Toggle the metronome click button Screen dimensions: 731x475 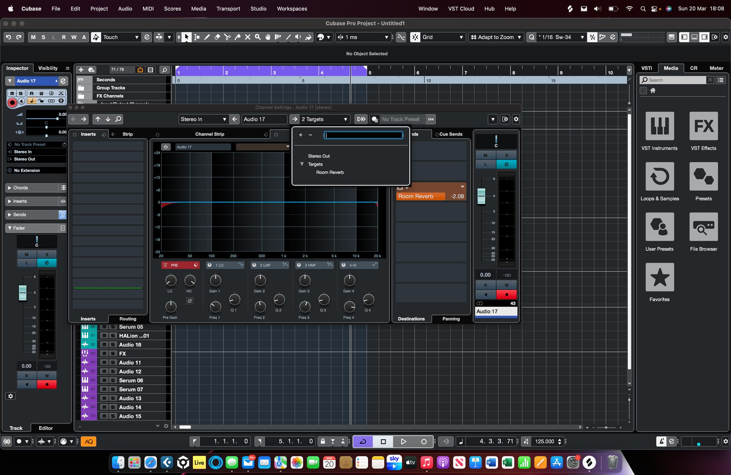(661, 441)
